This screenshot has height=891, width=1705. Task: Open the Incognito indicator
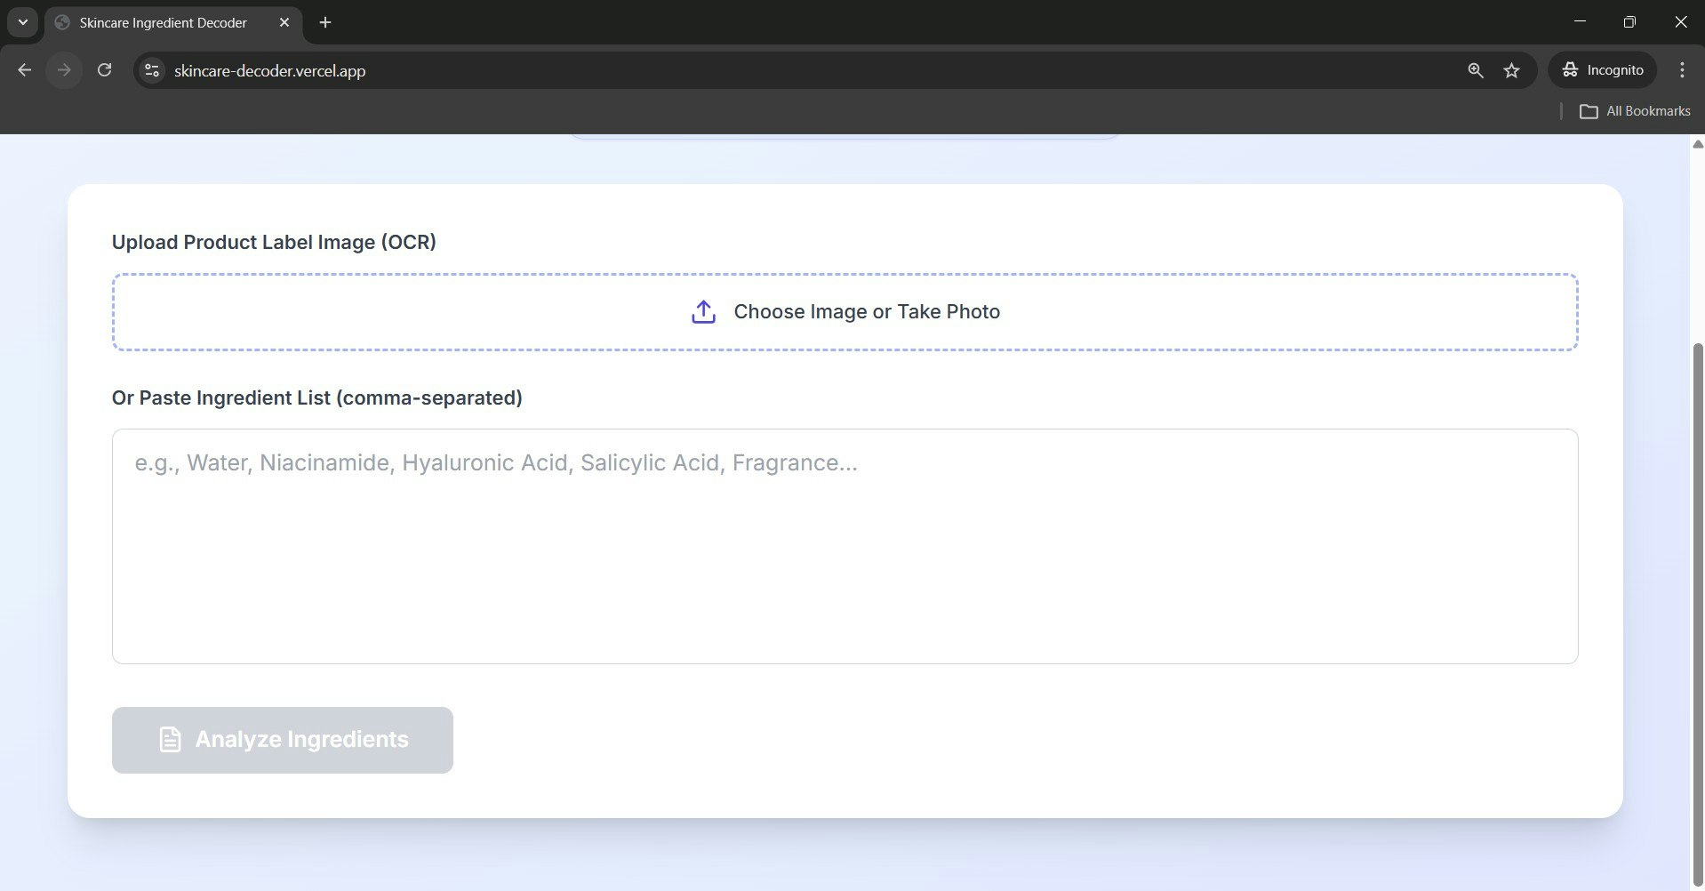1603,70
